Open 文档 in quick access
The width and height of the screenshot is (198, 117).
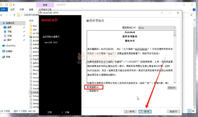(x=9, y=36)
